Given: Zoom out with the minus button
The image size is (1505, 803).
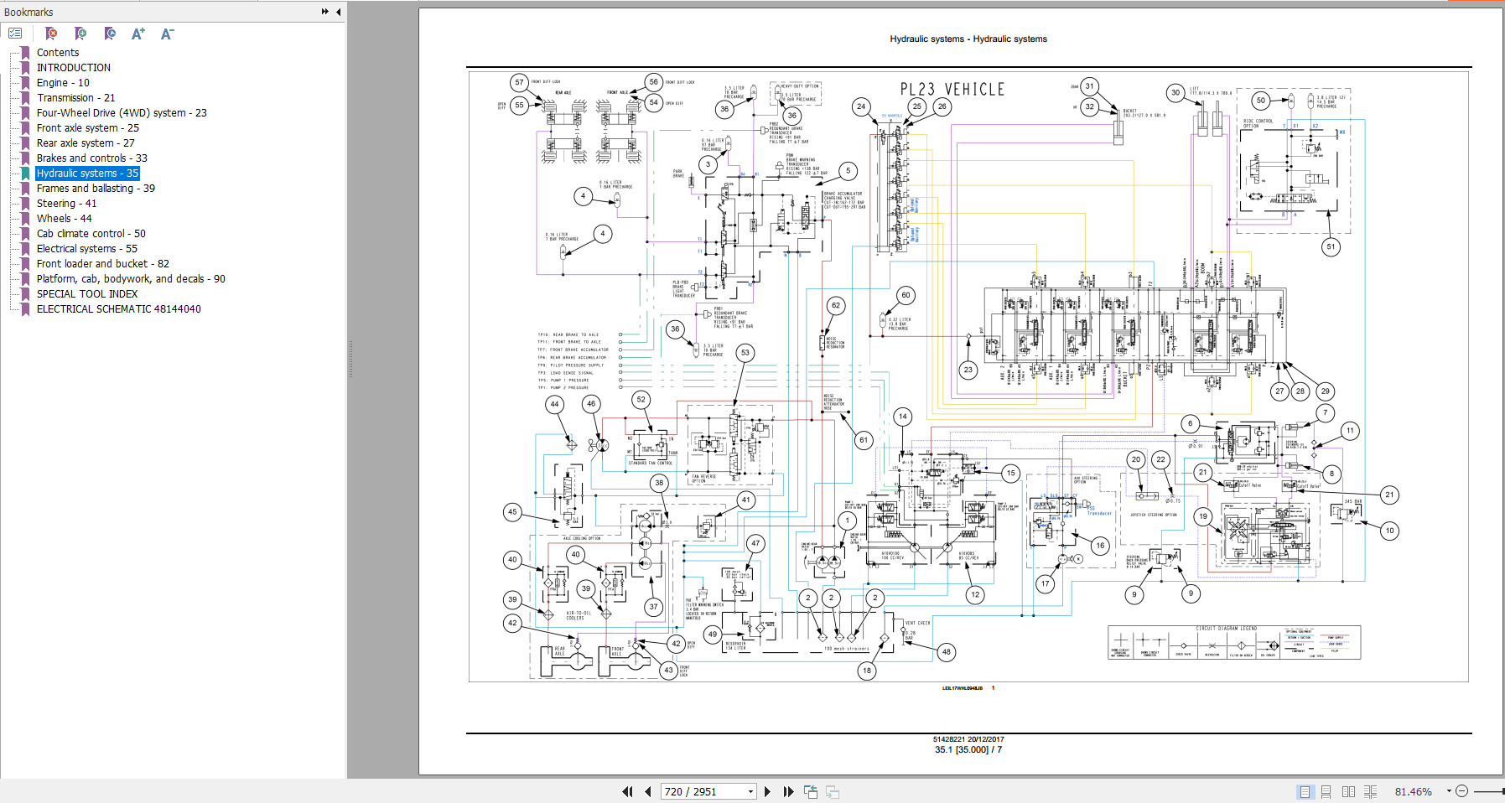Looking at the screenshot, I should tap(1462, 791).
